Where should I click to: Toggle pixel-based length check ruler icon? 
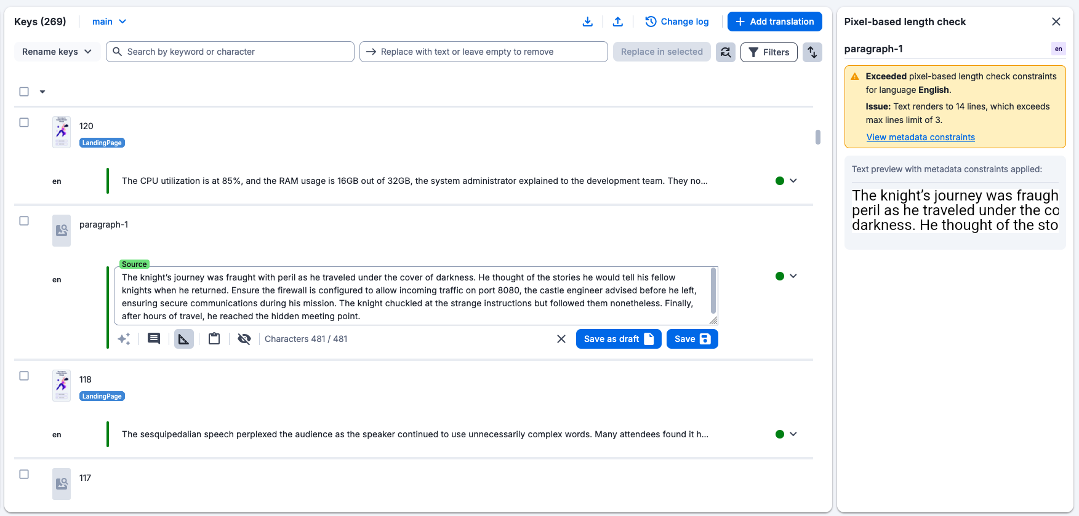184,339
